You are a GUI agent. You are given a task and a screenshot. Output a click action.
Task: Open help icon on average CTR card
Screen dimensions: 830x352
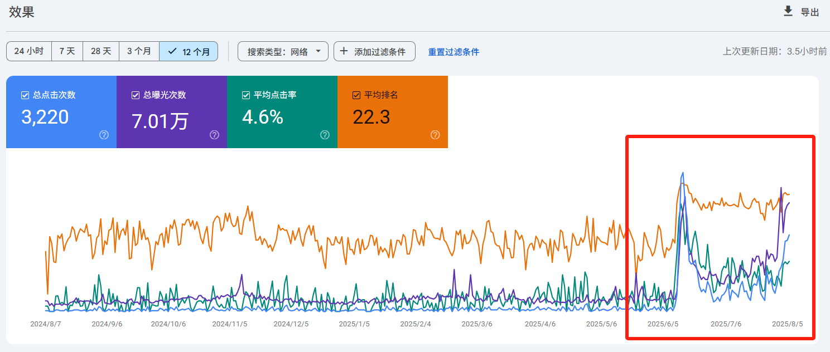325,135
